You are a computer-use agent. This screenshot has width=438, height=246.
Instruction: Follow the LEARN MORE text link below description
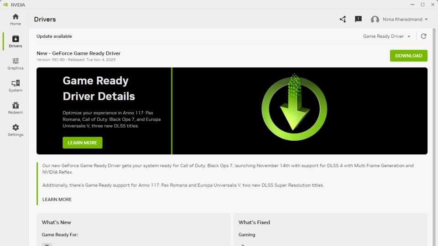point(57,200)
